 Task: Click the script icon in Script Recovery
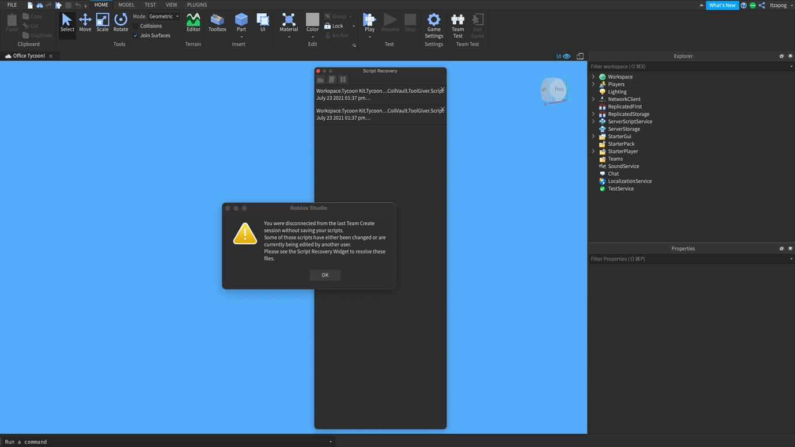coord(332,79)
